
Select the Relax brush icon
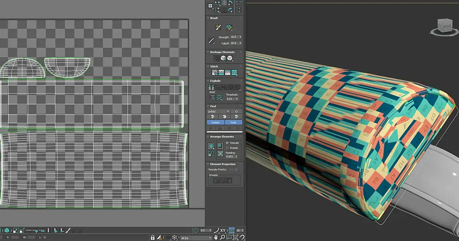(229, 27)
